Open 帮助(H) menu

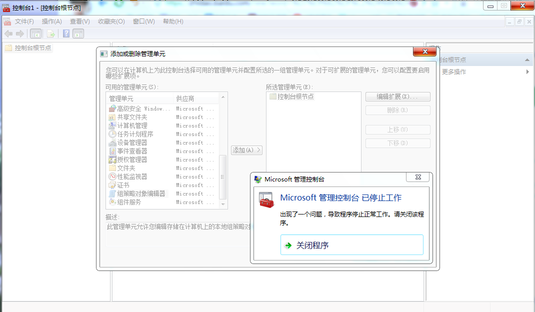click(173, 21)
